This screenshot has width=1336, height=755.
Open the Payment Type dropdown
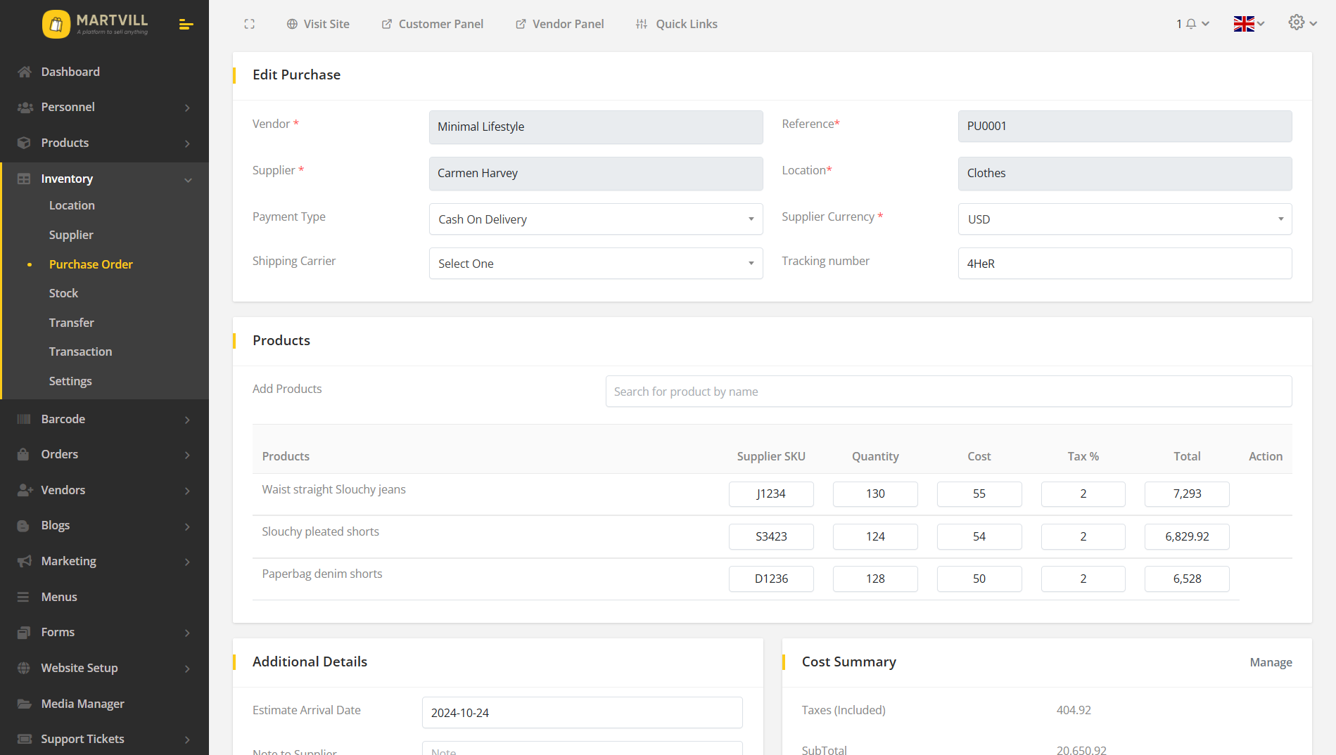click(x=595, y=219)
